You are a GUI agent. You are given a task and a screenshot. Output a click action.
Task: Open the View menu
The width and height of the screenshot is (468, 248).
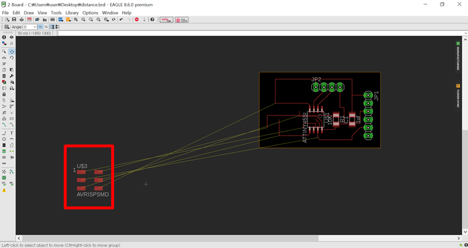[x=42, y=13]
